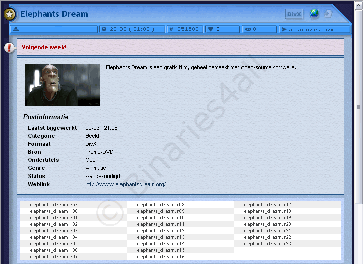
Task: Click the eye views icon
Action: [248, 29]
